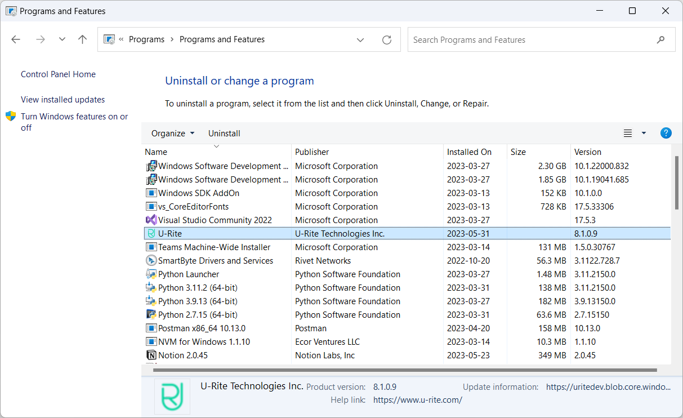Visit the u-rite.com help link
Image resolution: width=683 pixels, height=418 pixels.
click(417, 399)
